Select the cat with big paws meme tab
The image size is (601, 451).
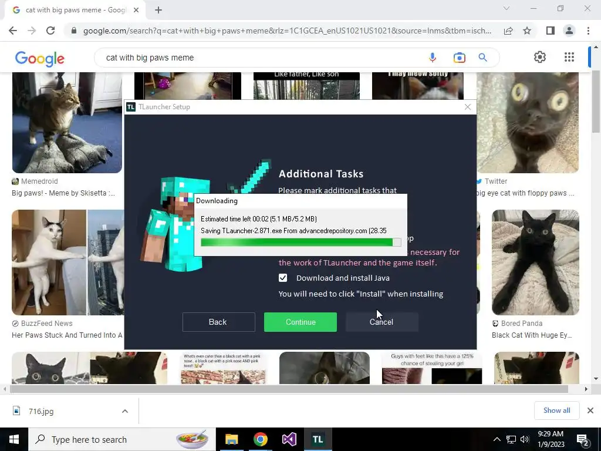[x=76, y=10]
